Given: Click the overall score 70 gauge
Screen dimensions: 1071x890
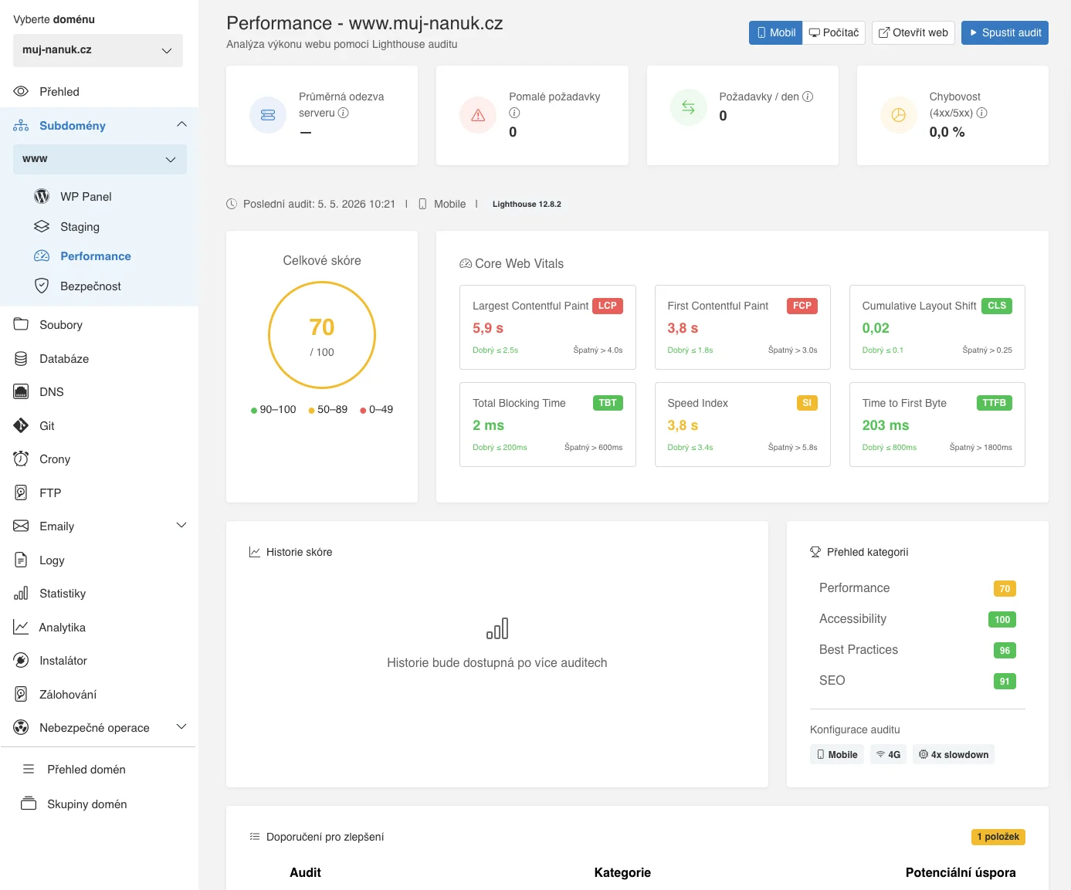Looking at the screenshot, I should (x=322, y=335).
